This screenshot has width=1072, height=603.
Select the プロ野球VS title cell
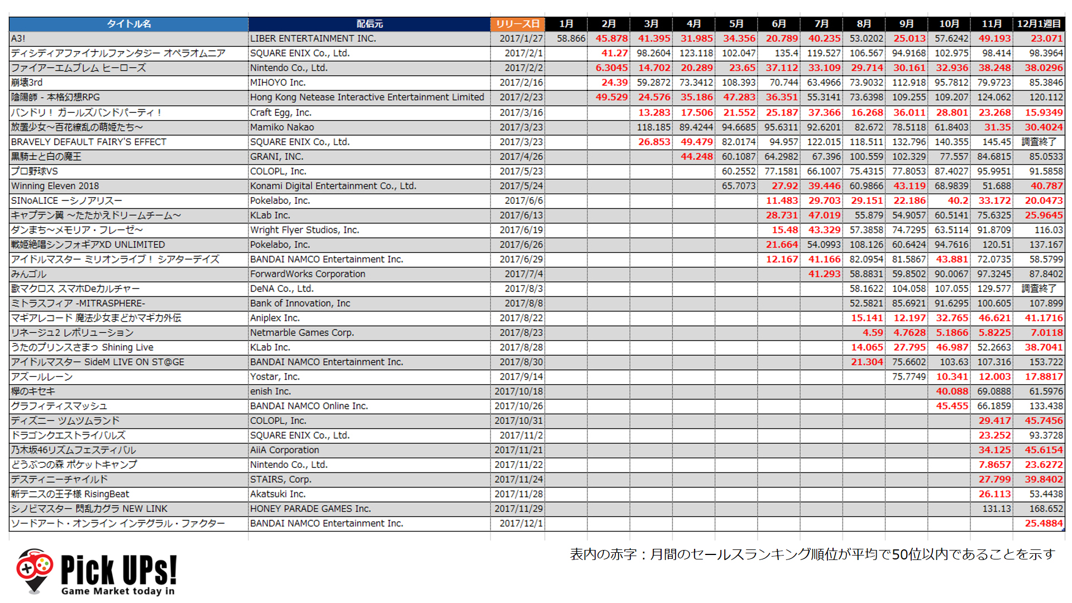128,171
